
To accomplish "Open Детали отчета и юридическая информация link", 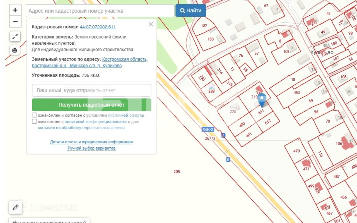I will tap(91, 142).
